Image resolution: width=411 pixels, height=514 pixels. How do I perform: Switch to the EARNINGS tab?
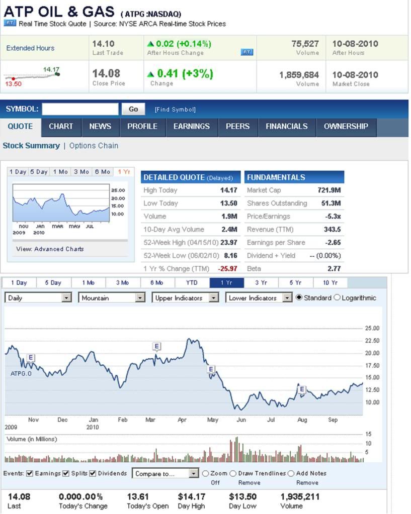pyautogui.click(x=192, y=127)
